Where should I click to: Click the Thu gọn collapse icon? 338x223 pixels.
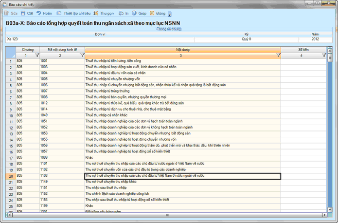tap(96, 13)
